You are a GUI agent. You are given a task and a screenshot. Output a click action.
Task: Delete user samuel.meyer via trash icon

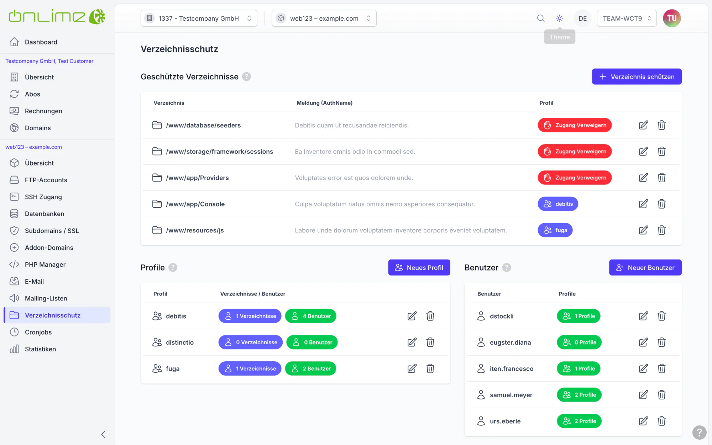point(662,395)
